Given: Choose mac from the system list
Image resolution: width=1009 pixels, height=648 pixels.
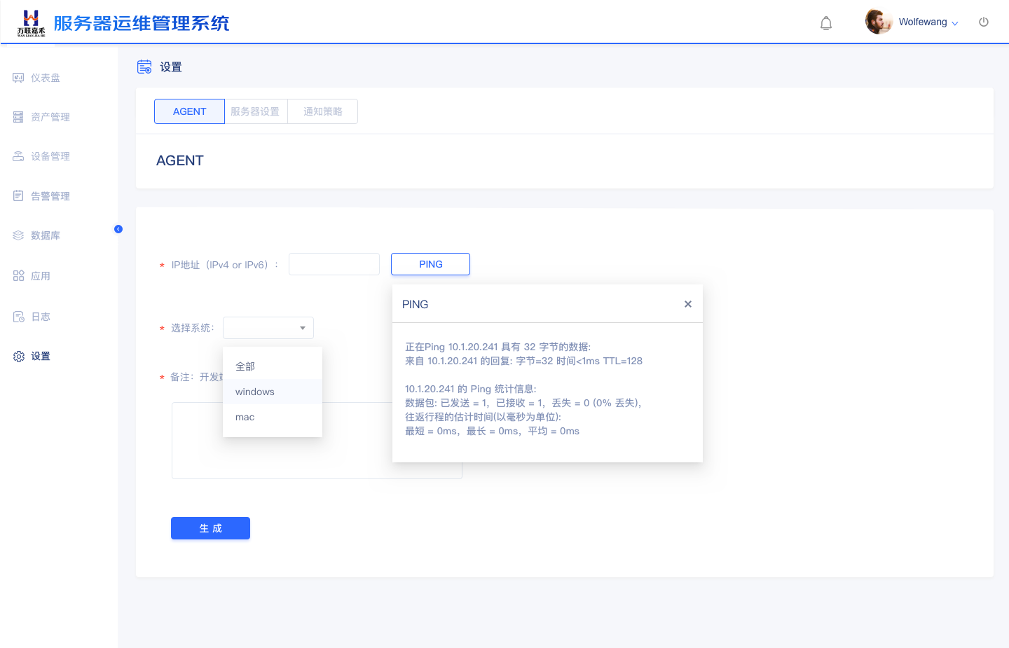Looking at the screenshot, I should (245, 417).
